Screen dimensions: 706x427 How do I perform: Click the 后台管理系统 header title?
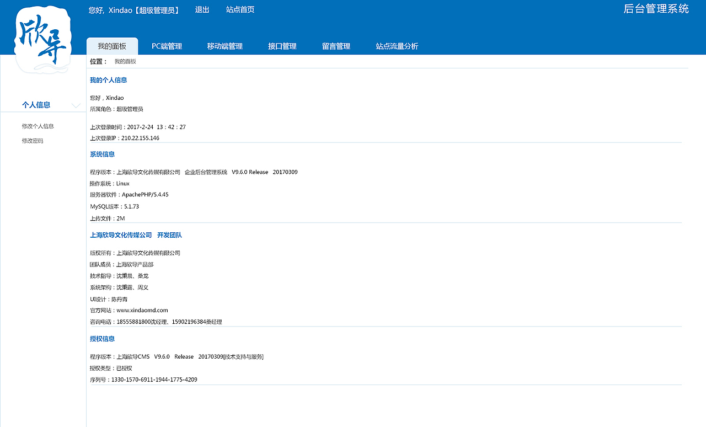tap(656, 9)
